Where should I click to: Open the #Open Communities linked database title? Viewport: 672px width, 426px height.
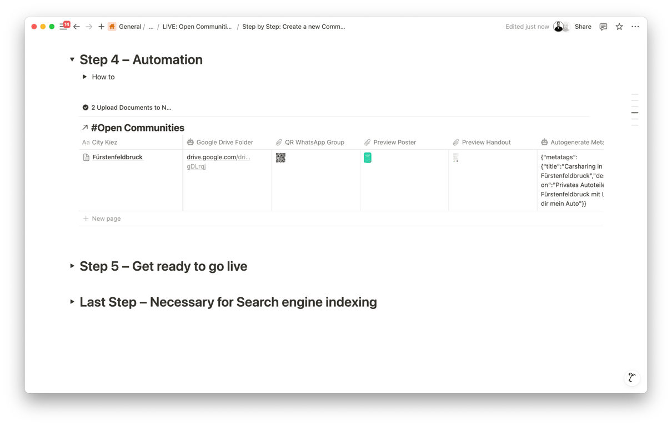click(x=138, y=128)
